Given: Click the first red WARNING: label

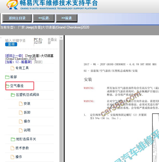Looking at the screenshot, I should [x=89, y=88].
